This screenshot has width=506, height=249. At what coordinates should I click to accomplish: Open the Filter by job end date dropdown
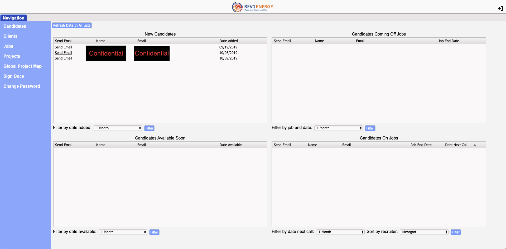tap(339, 128)
